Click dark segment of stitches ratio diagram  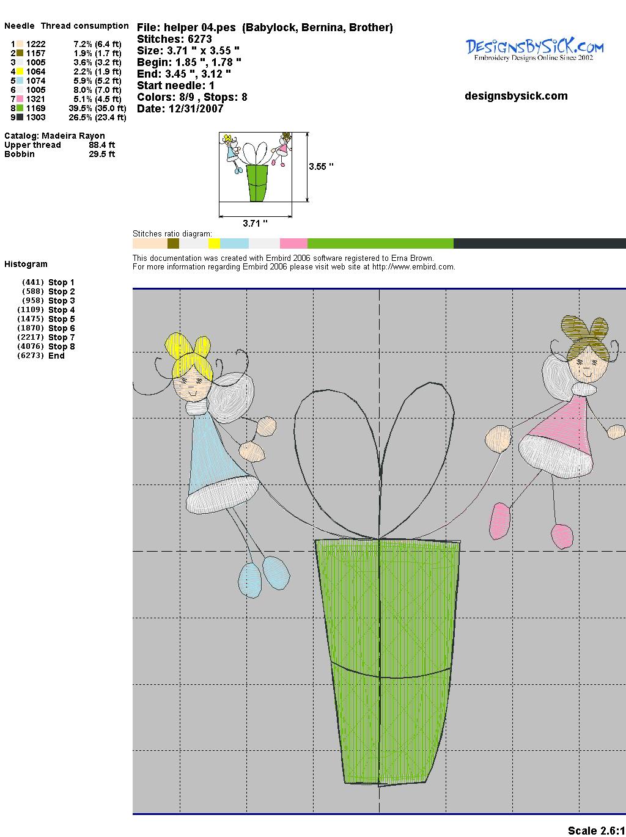coord(539,244)
